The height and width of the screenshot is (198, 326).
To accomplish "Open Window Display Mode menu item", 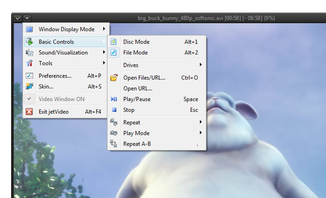I will pos(66,29).
